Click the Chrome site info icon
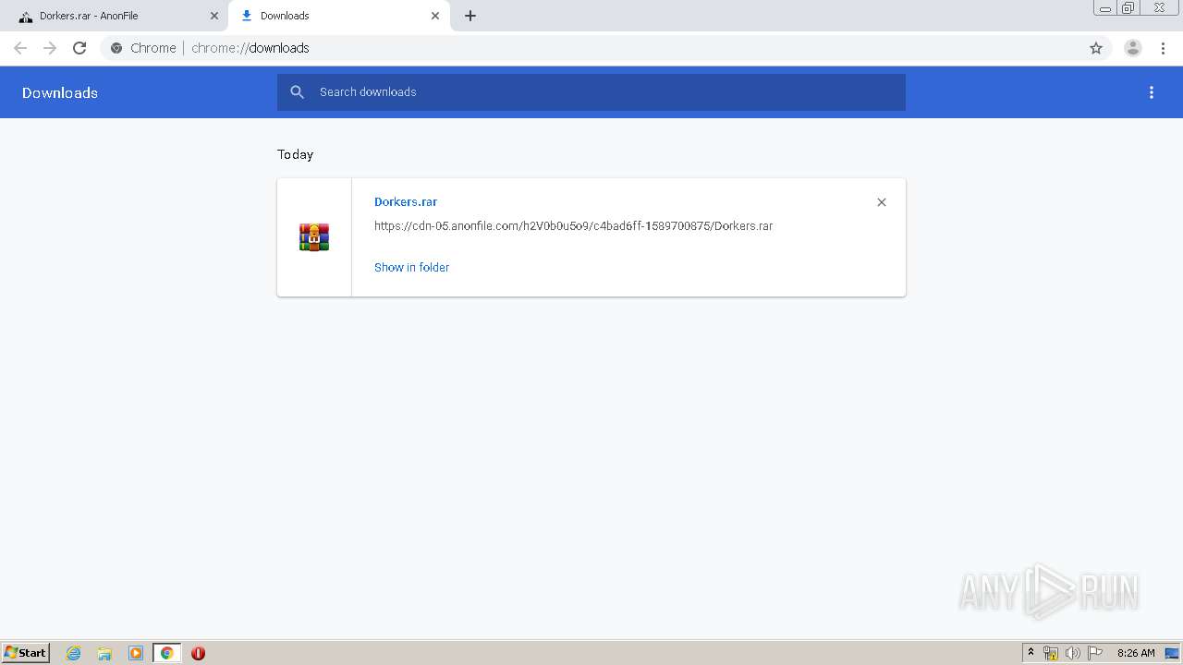This screenshot has height=665, width=1183. (x=116, y=48)
